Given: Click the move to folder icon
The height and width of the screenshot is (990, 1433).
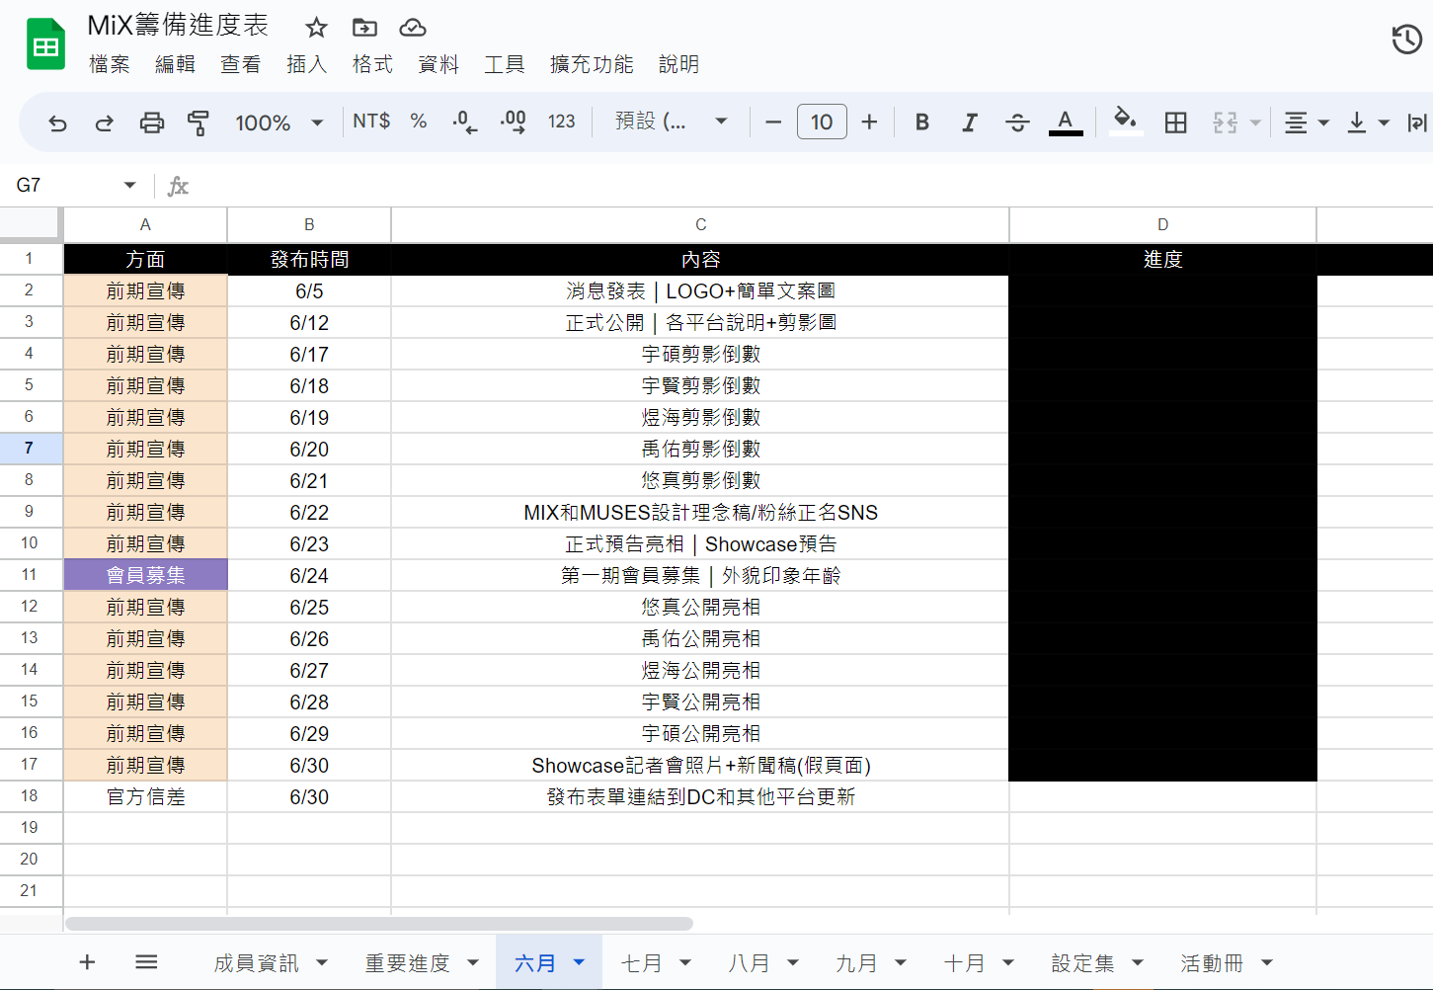Looking at the screenshot, I should coord(364,28).
